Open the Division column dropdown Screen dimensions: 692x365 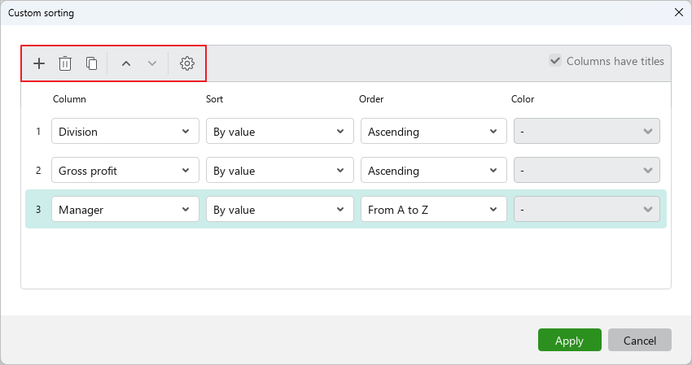[125, 131]
